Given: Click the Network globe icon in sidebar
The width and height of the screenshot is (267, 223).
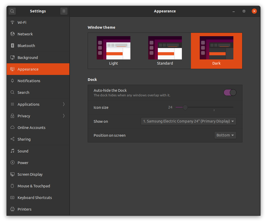Looking at the screenshot, I should (x=12, y=34).
